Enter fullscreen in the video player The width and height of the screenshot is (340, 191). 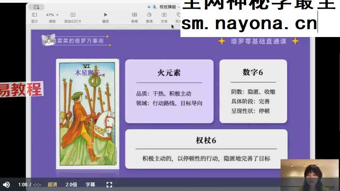(109, 184)
